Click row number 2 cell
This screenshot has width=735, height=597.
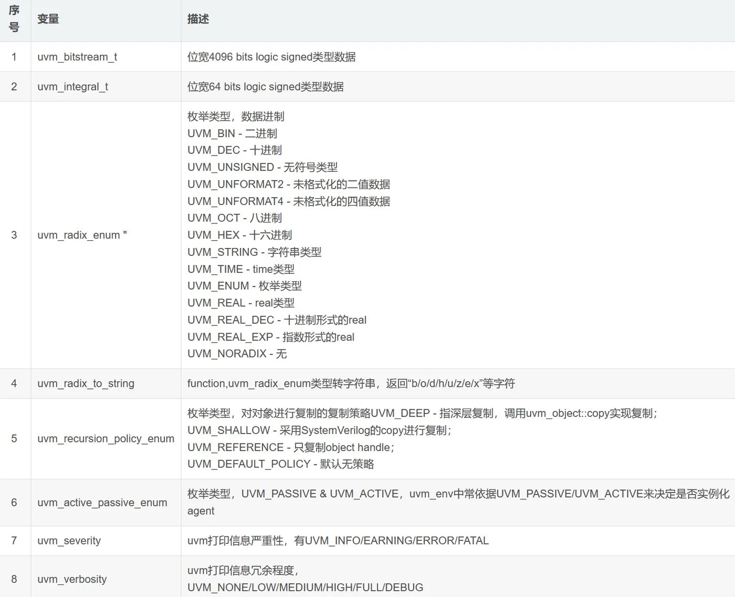[x=15, y=87]
